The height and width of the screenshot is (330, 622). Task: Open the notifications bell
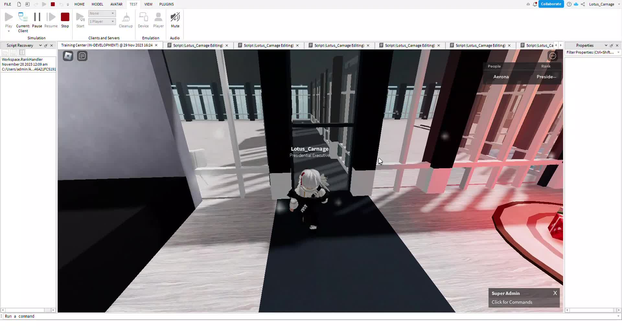click(535, 4)
